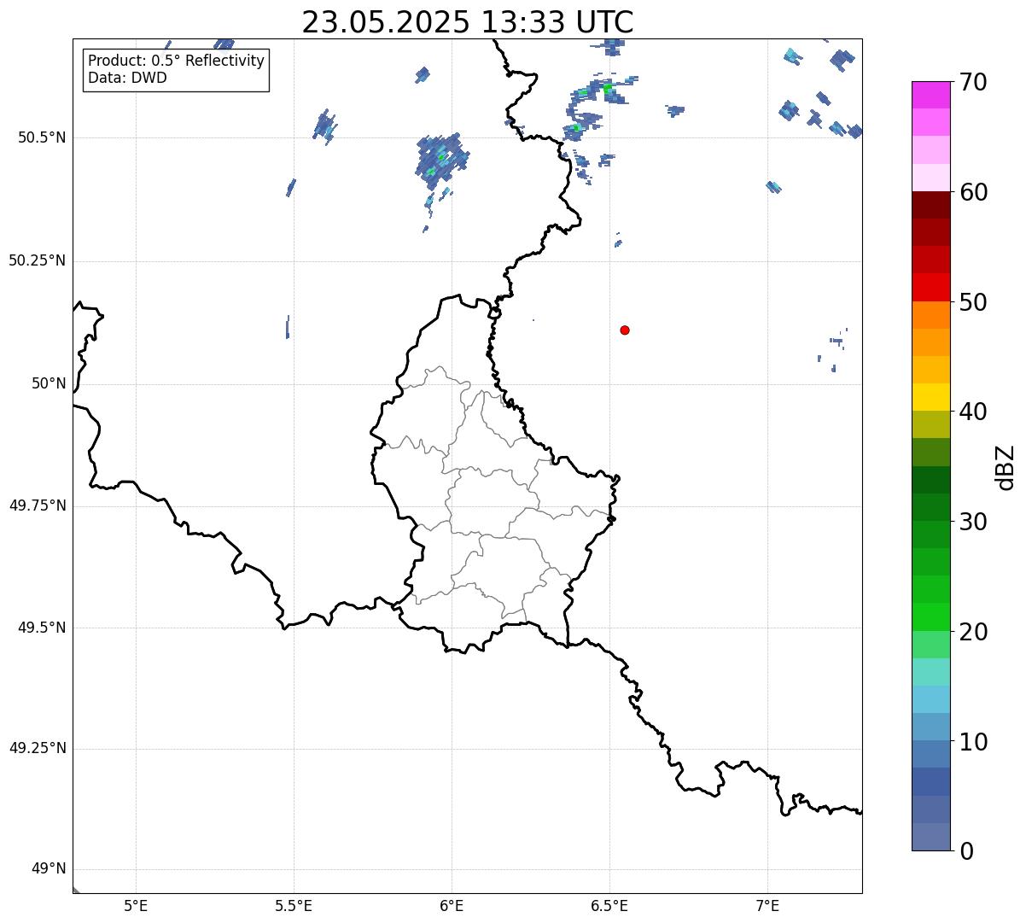
Task: Click the 6°E longitude label
Action: (452, 905)
